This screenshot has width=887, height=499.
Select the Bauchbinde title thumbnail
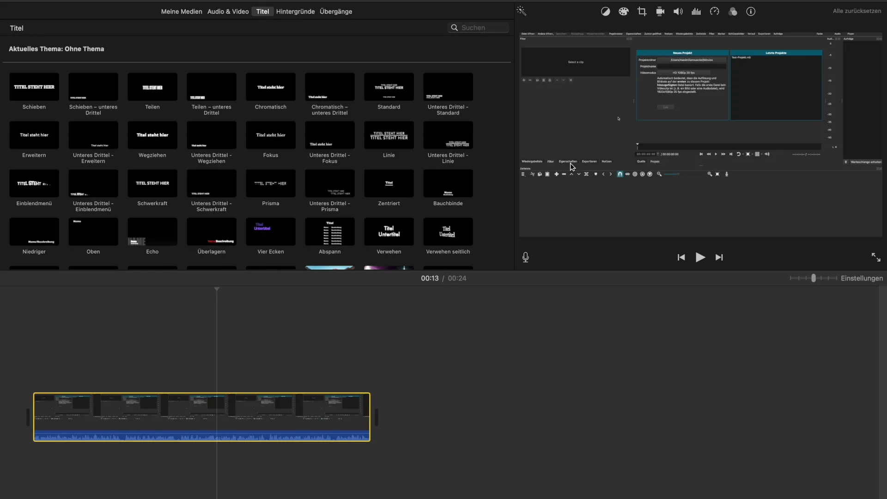point(448,183)
